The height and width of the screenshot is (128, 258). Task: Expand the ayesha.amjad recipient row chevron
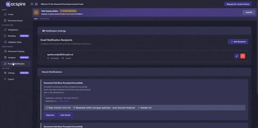click(44, 56)
